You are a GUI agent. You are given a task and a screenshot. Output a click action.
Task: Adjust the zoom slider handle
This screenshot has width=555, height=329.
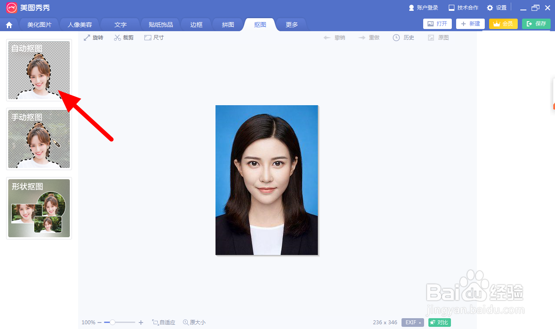(112, 322)
